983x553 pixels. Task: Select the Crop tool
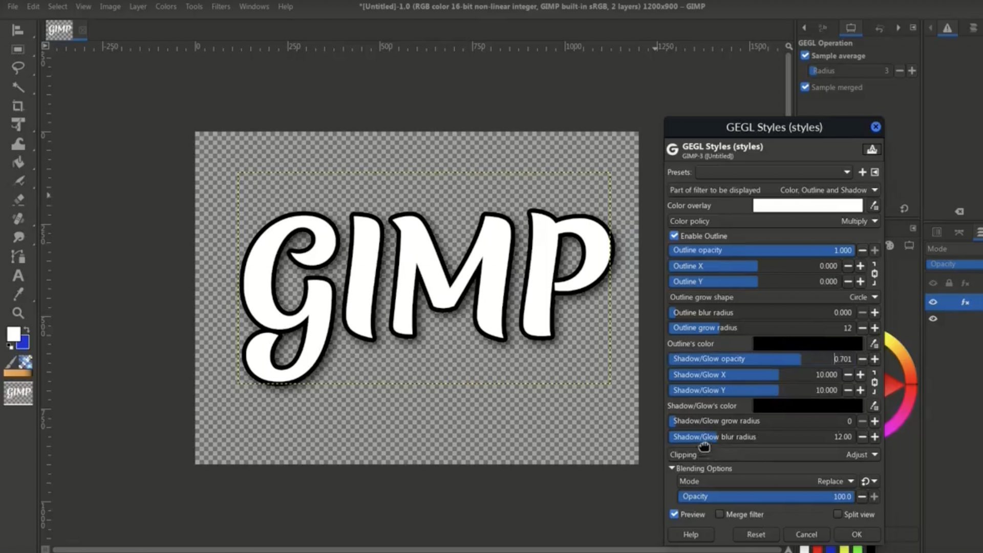coord(18,106)
